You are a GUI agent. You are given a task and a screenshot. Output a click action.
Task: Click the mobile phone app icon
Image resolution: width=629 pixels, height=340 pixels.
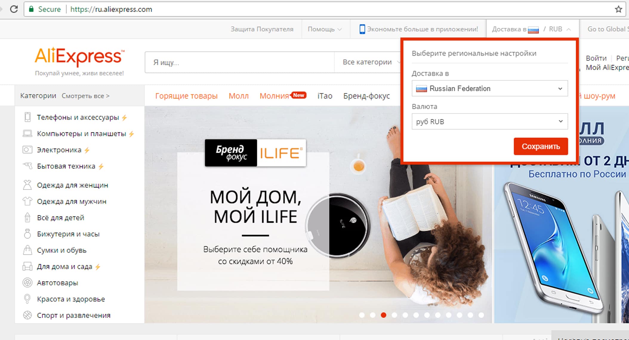[x=362, y=29]
